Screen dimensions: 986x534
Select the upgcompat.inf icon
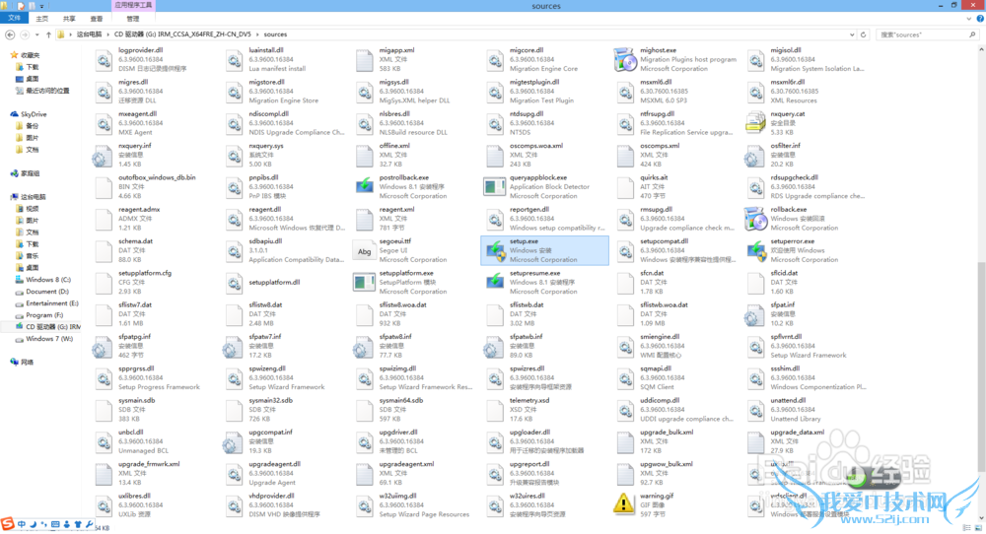[234, 441]
